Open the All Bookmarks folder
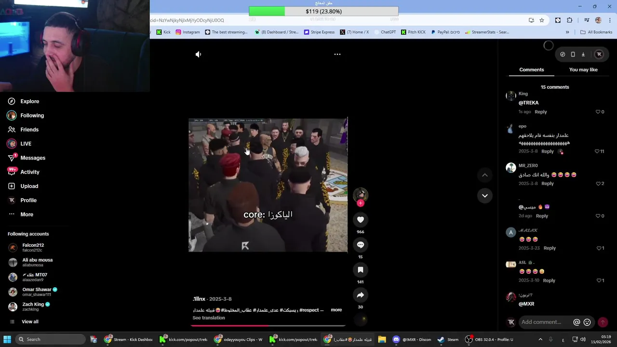The width and height of the screenshot is (617, 347). click(596, 32)
